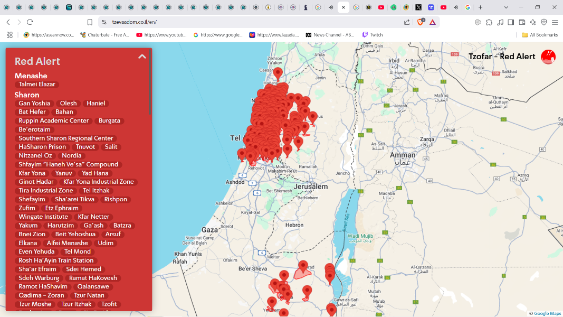Open the tab groups grid icon
Viewport: 563px width, 317px height.
[9, 35]
